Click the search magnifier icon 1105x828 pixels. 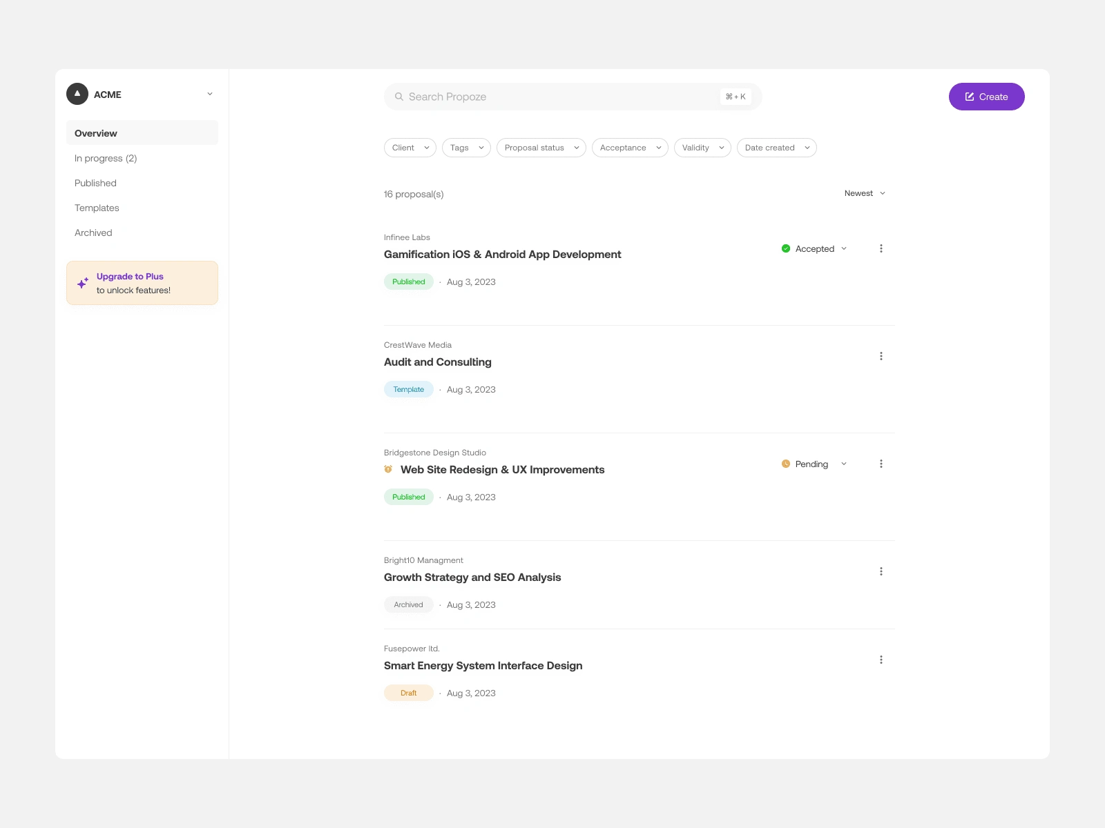click(399, 97)
